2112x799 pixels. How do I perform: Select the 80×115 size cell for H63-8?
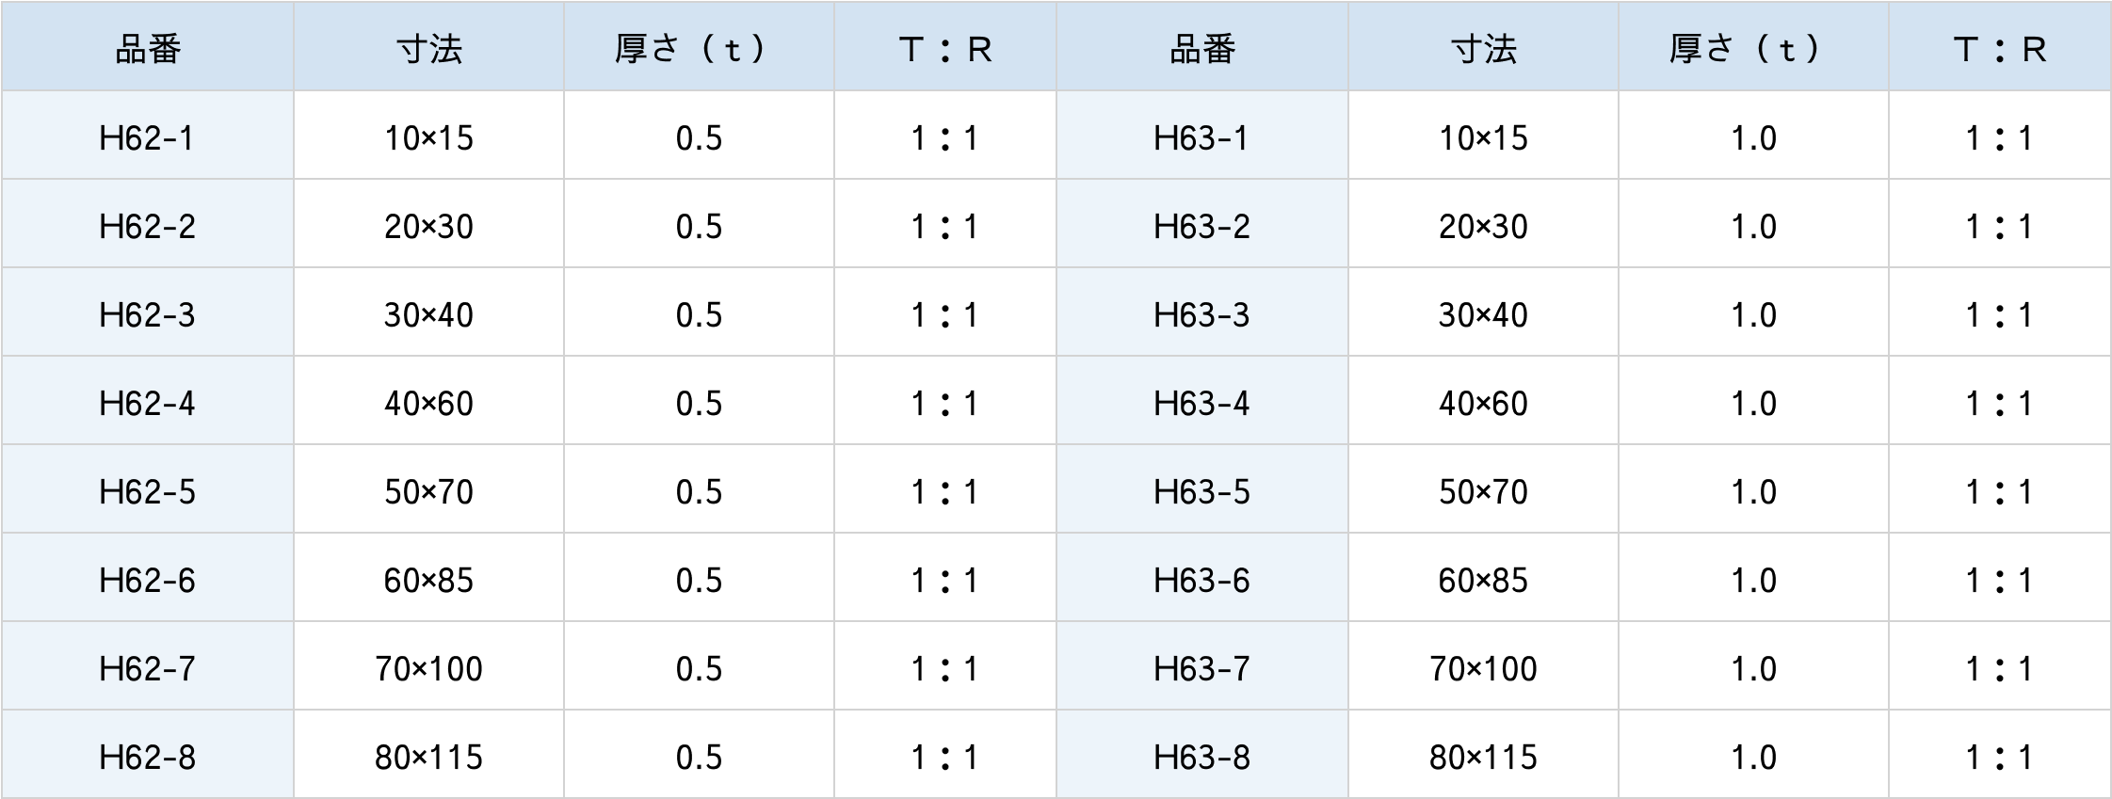1483,758
